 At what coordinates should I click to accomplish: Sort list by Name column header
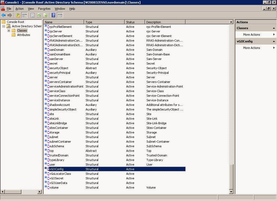[x=64, y=22]
